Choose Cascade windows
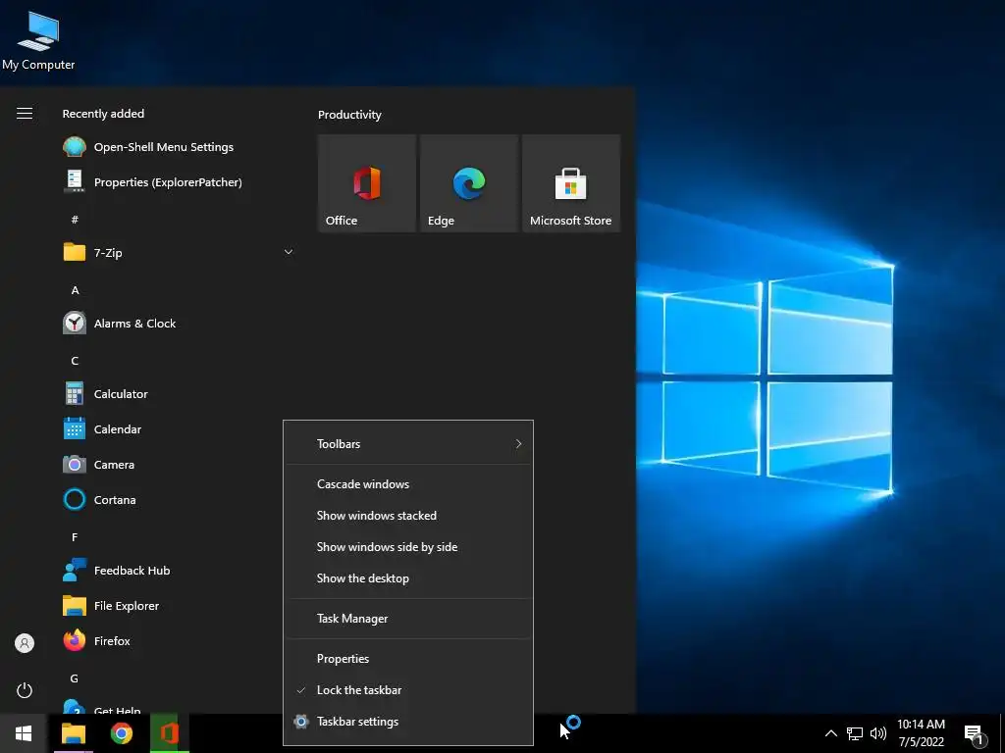This screenshot has height=753, width=1005. click(x=408, y=484)
